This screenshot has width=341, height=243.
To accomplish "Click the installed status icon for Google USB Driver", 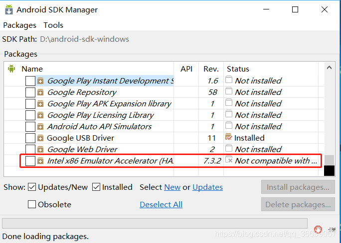I will click(x=228, y=137).
